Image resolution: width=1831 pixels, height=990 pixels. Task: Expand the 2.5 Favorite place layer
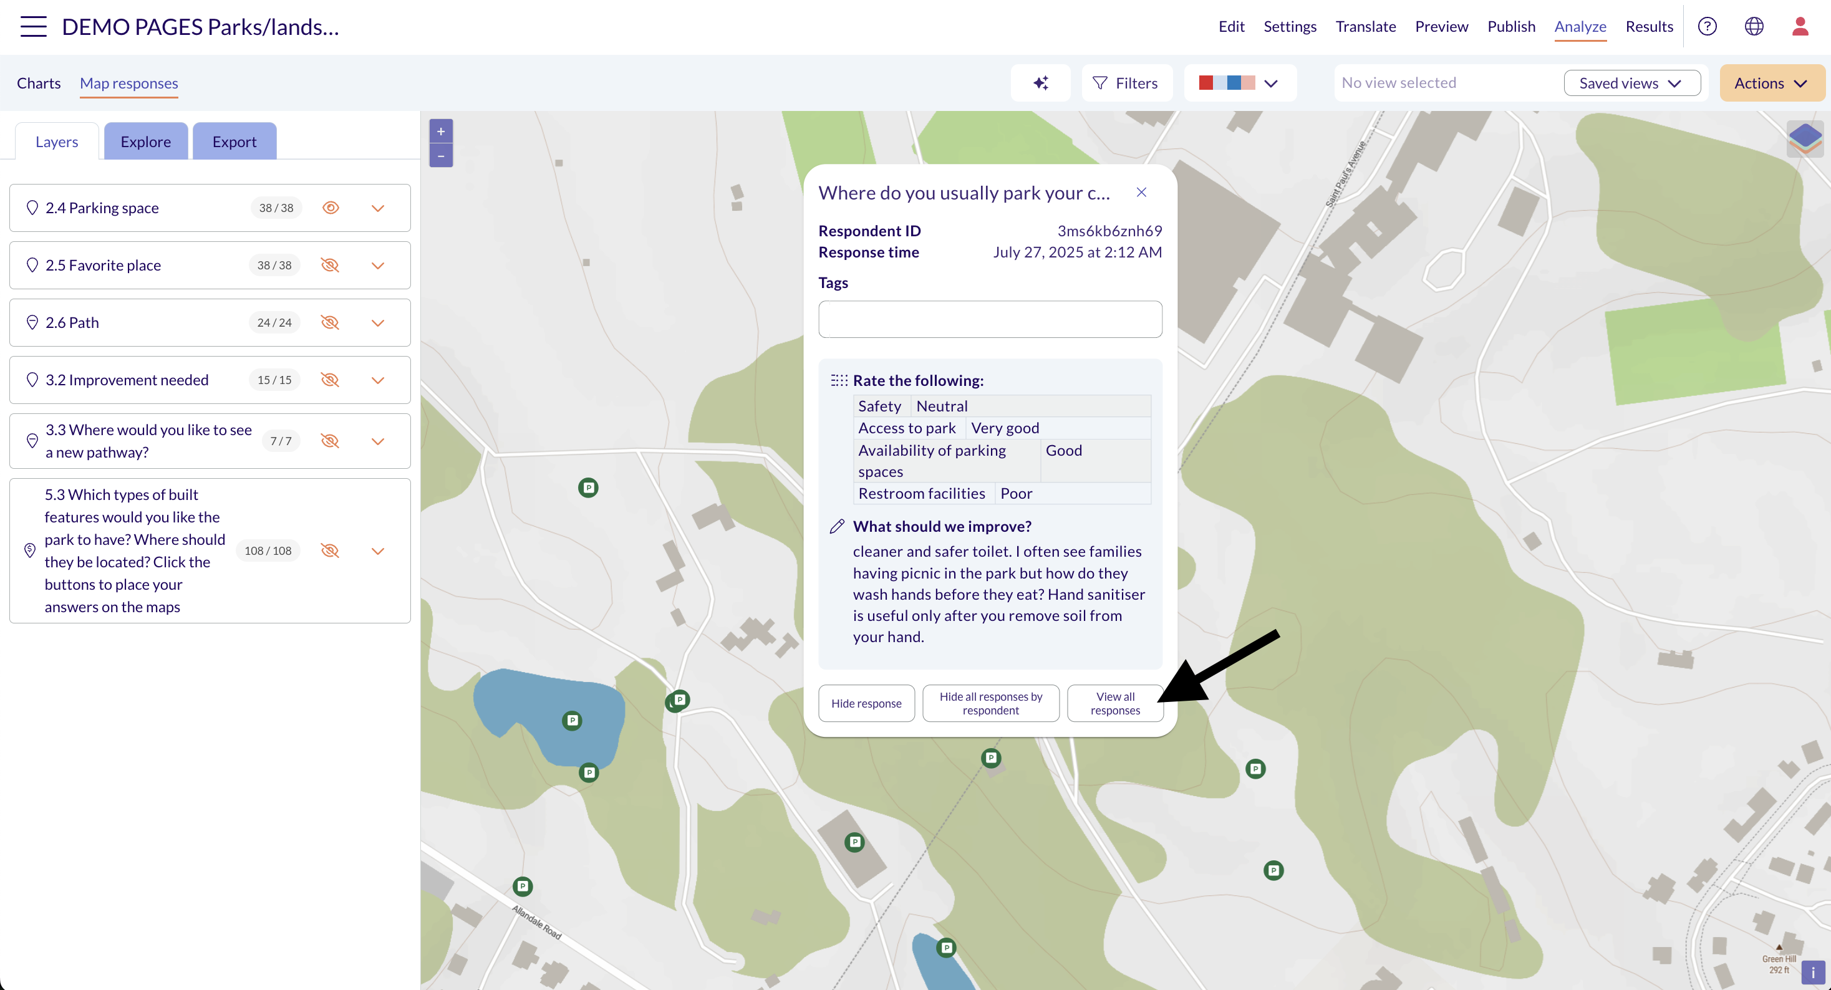click(378, 266)
